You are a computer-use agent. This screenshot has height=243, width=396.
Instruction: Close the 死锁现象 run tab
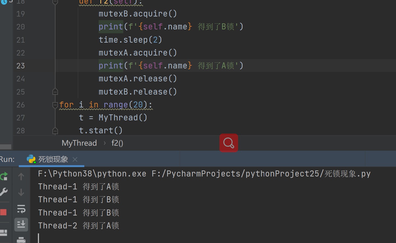(75, 159)
